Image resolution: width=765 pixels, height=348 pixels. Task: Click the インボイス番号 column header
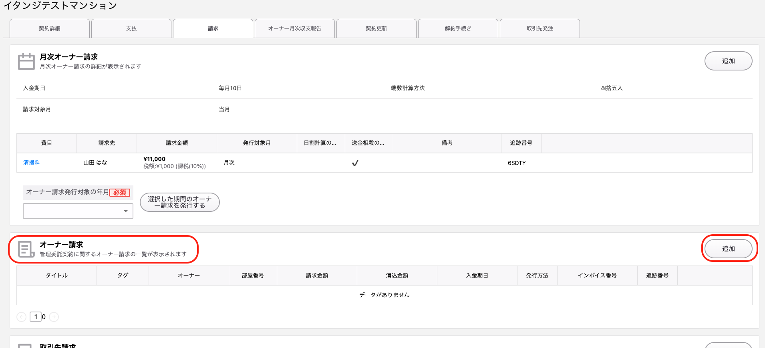point(597,276)
